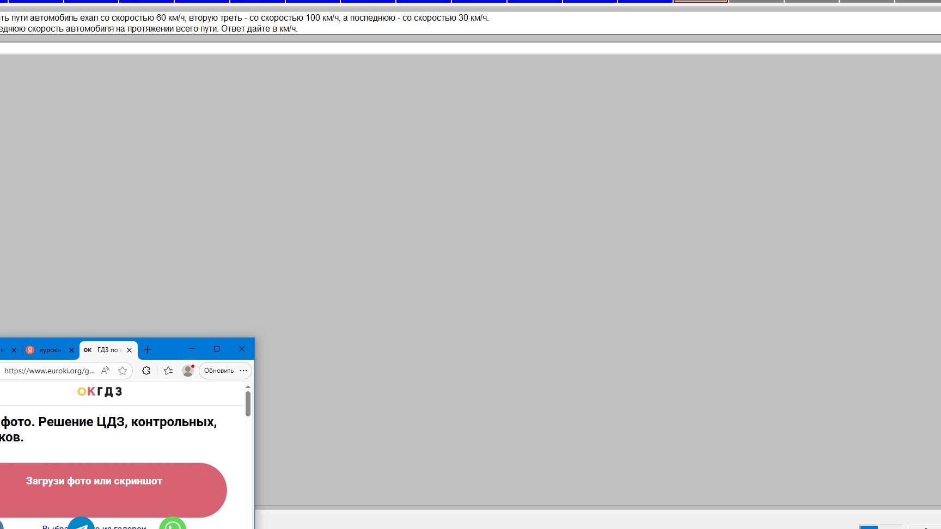This screenshot has height=529, width=941.
Task: Open the browser extensions puzzle icon
Action: point(146,371)
